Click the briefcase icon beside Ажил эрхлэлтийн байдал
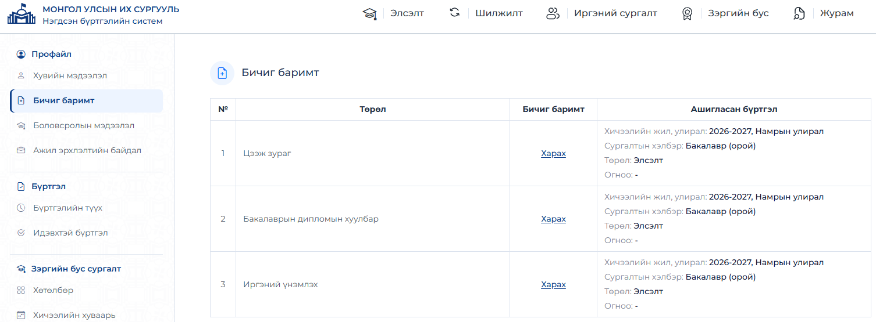876x322 pixels. tap(21, 150)
